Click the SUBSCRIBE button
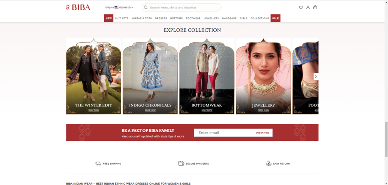Image resolution: width=388 pixels, height=185 pixels. (x=262, y=133)
